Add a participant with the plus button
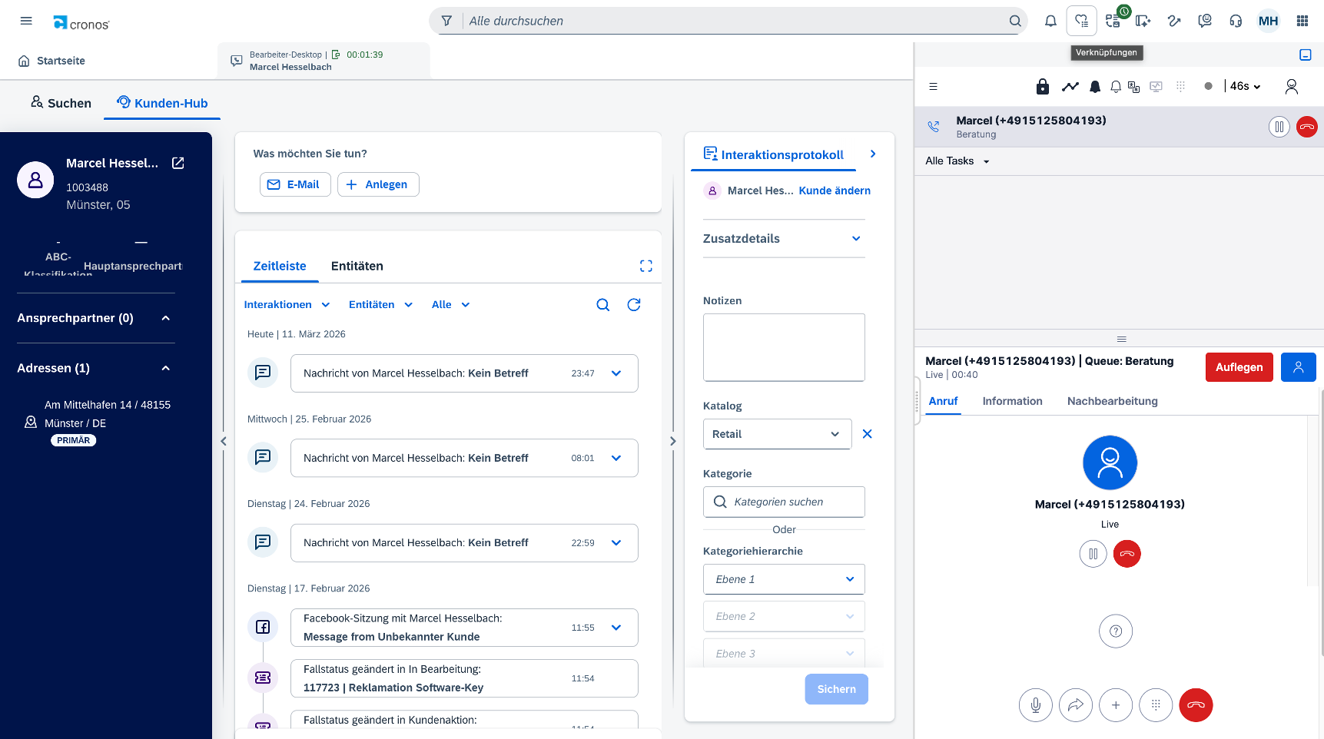The height and width of the screenshot is (739, 1324). (x=1116, y=705)
